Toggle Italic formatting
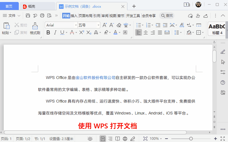 tap(55, 32)
